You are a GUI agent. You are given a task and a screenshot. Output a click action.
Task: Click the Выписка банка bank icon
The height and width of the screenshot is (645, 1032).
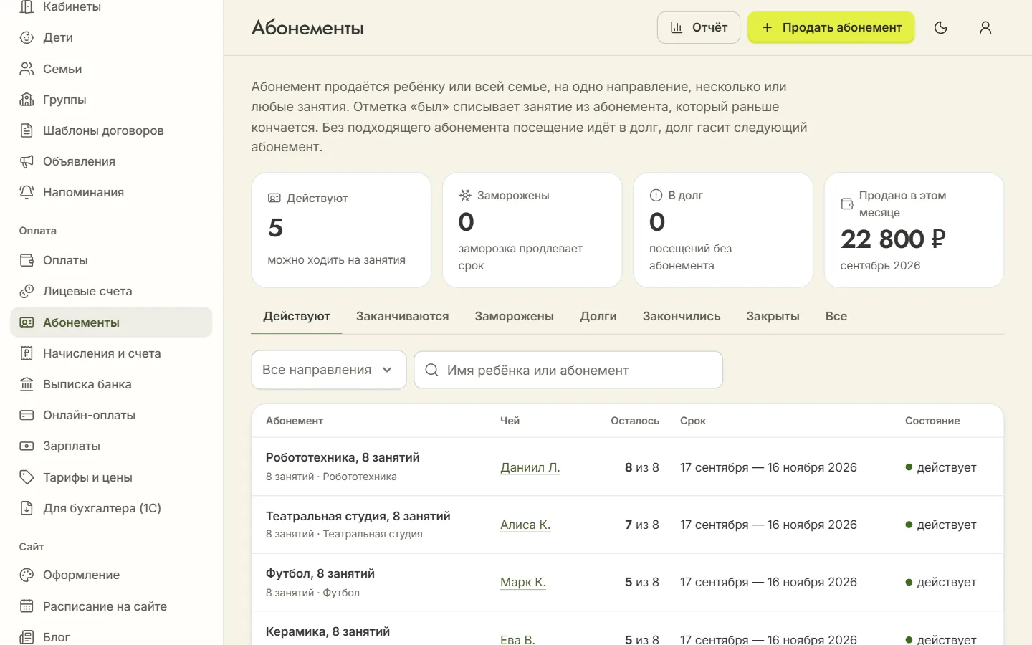pyautogui.click(x=27, y=384)
